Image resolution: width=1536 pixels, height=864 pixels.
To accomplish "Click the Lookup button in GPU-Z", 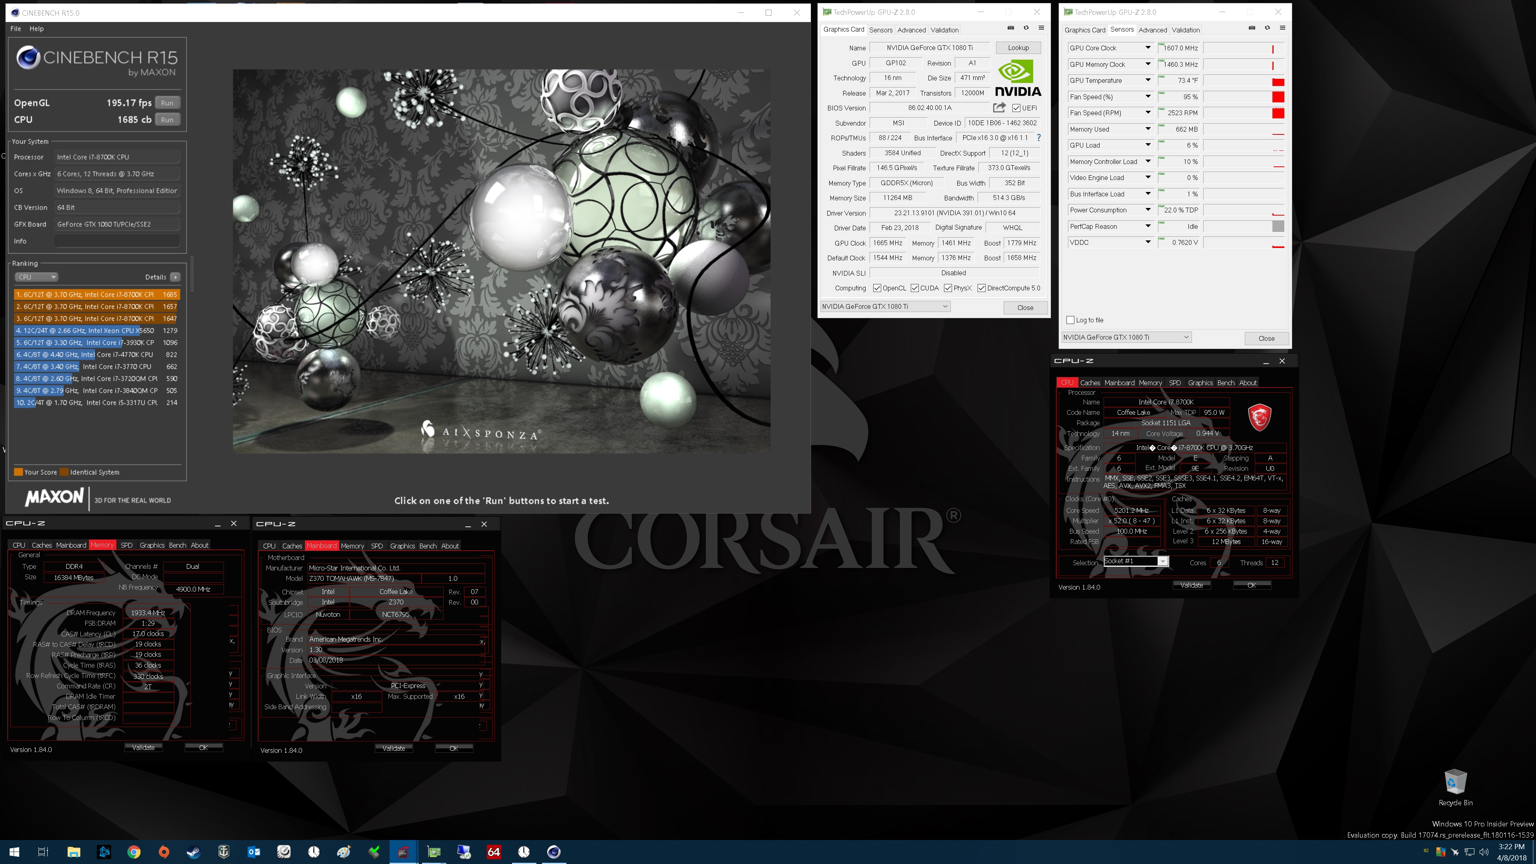I will coord(1018,48).
